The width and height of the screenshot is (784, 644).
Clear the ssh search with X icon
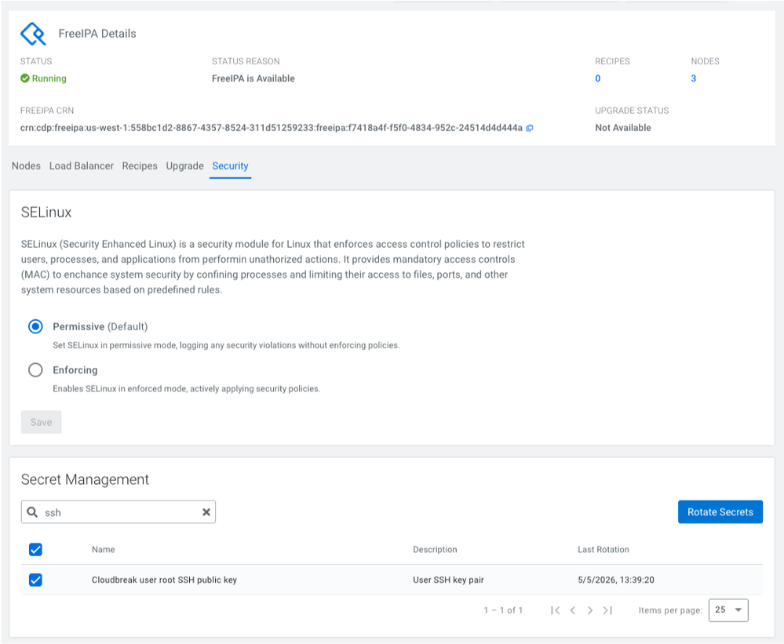(206, 512)
